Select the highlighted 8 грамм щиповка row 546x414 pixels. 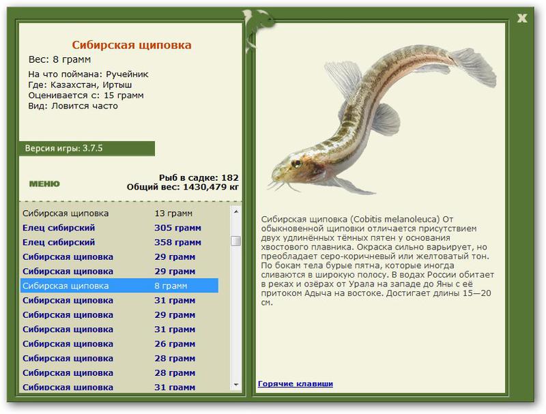pos(119,286)
